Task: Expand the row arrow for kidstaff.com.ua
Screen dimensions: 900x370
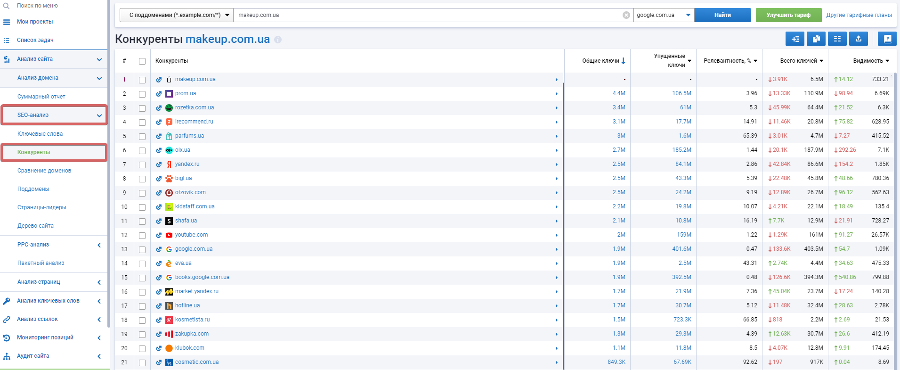Action: pyautogui.click(x=556, y=207)
